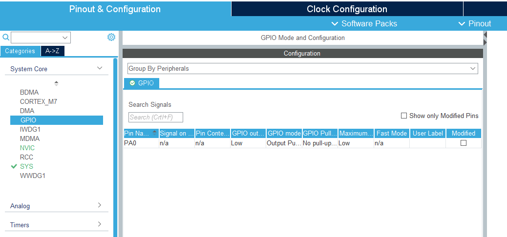Collapse the System Core category
Viewport: 507px width, 237px height.
[x=100, y=69]
